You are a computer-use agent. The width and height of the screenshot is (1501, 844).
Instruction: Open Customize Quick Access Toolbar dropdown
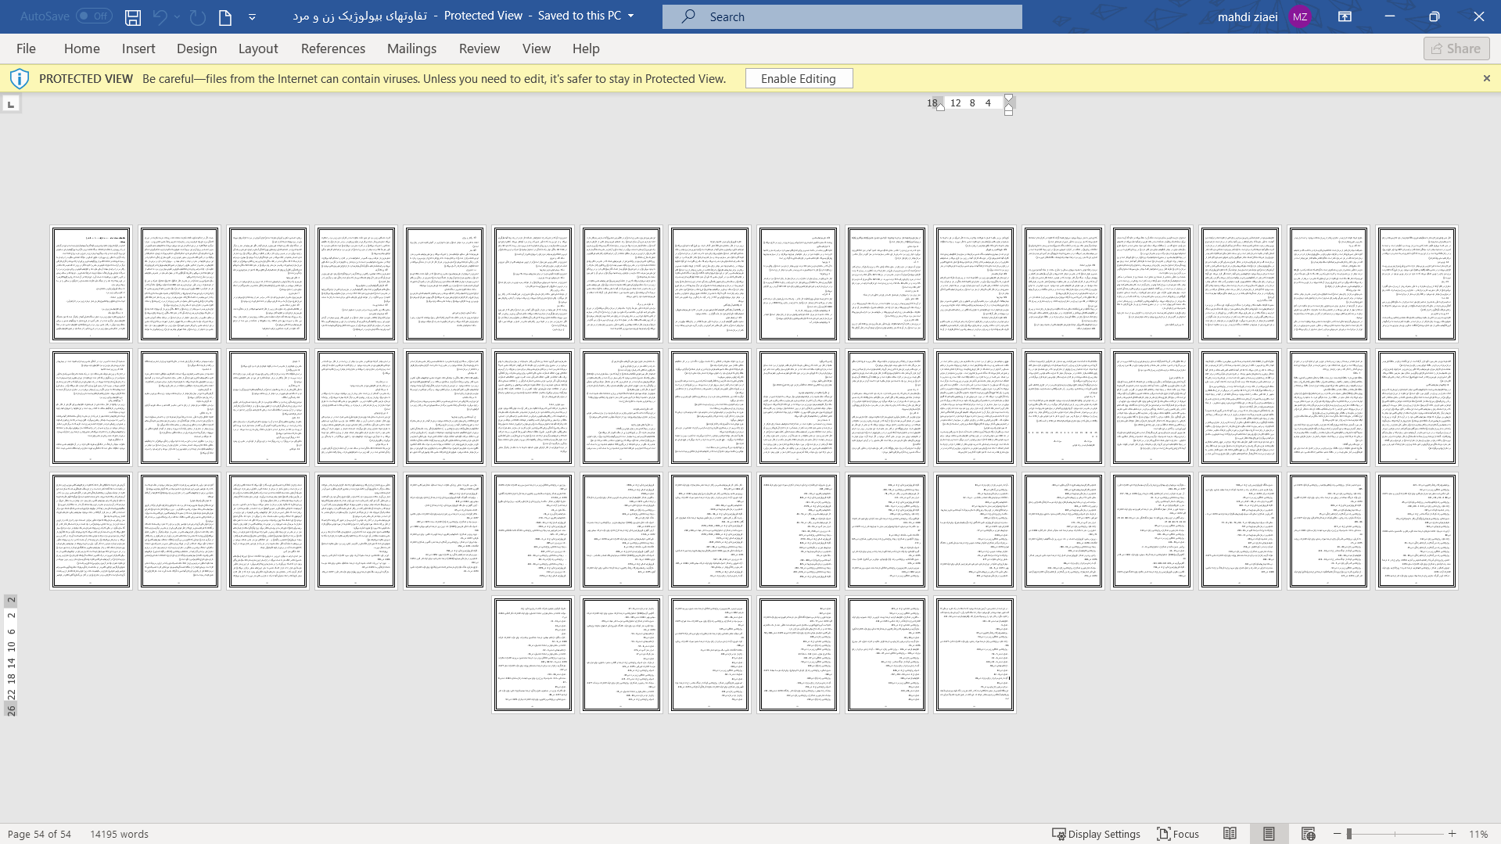252,16
